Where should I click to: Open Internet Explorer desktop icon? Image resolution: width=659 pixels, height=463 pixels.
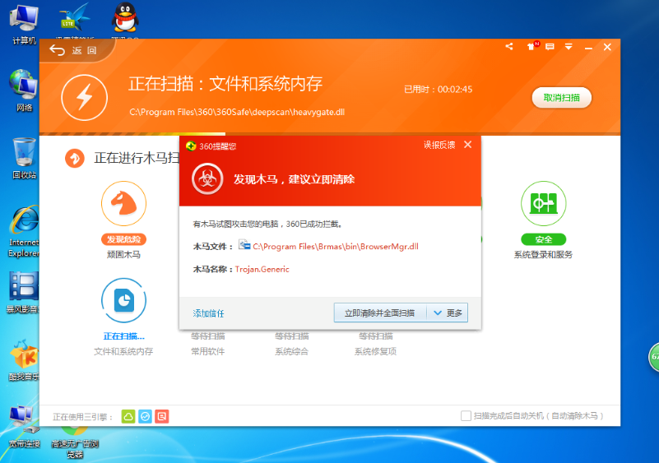pyautogui.click(x=24, y=231)
